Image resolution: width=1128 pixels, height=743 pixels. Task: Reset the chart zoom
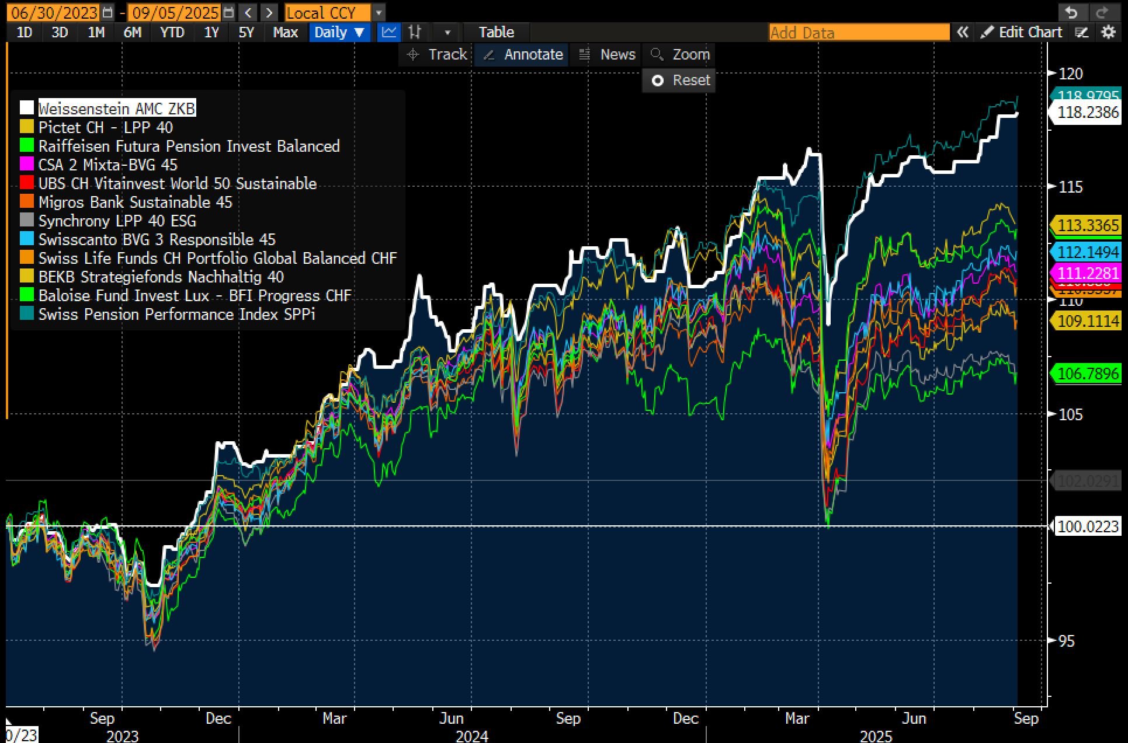tap(680, 80)
